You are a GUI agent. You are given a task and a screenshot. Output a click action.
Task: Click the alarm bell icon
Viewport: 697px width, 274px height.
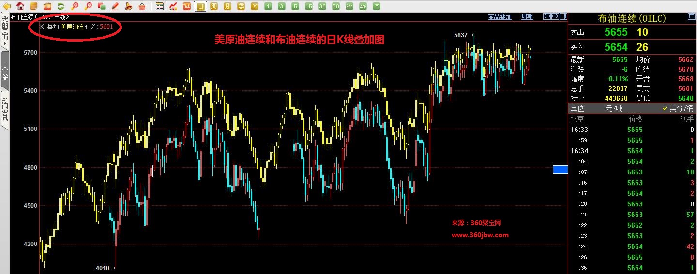point(129,6)
